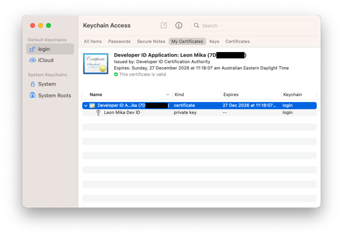This screenshot has width=343, height=237.
Task: Sort by the Kind column header
Action: pyautogui.click(x=179, y=94)
